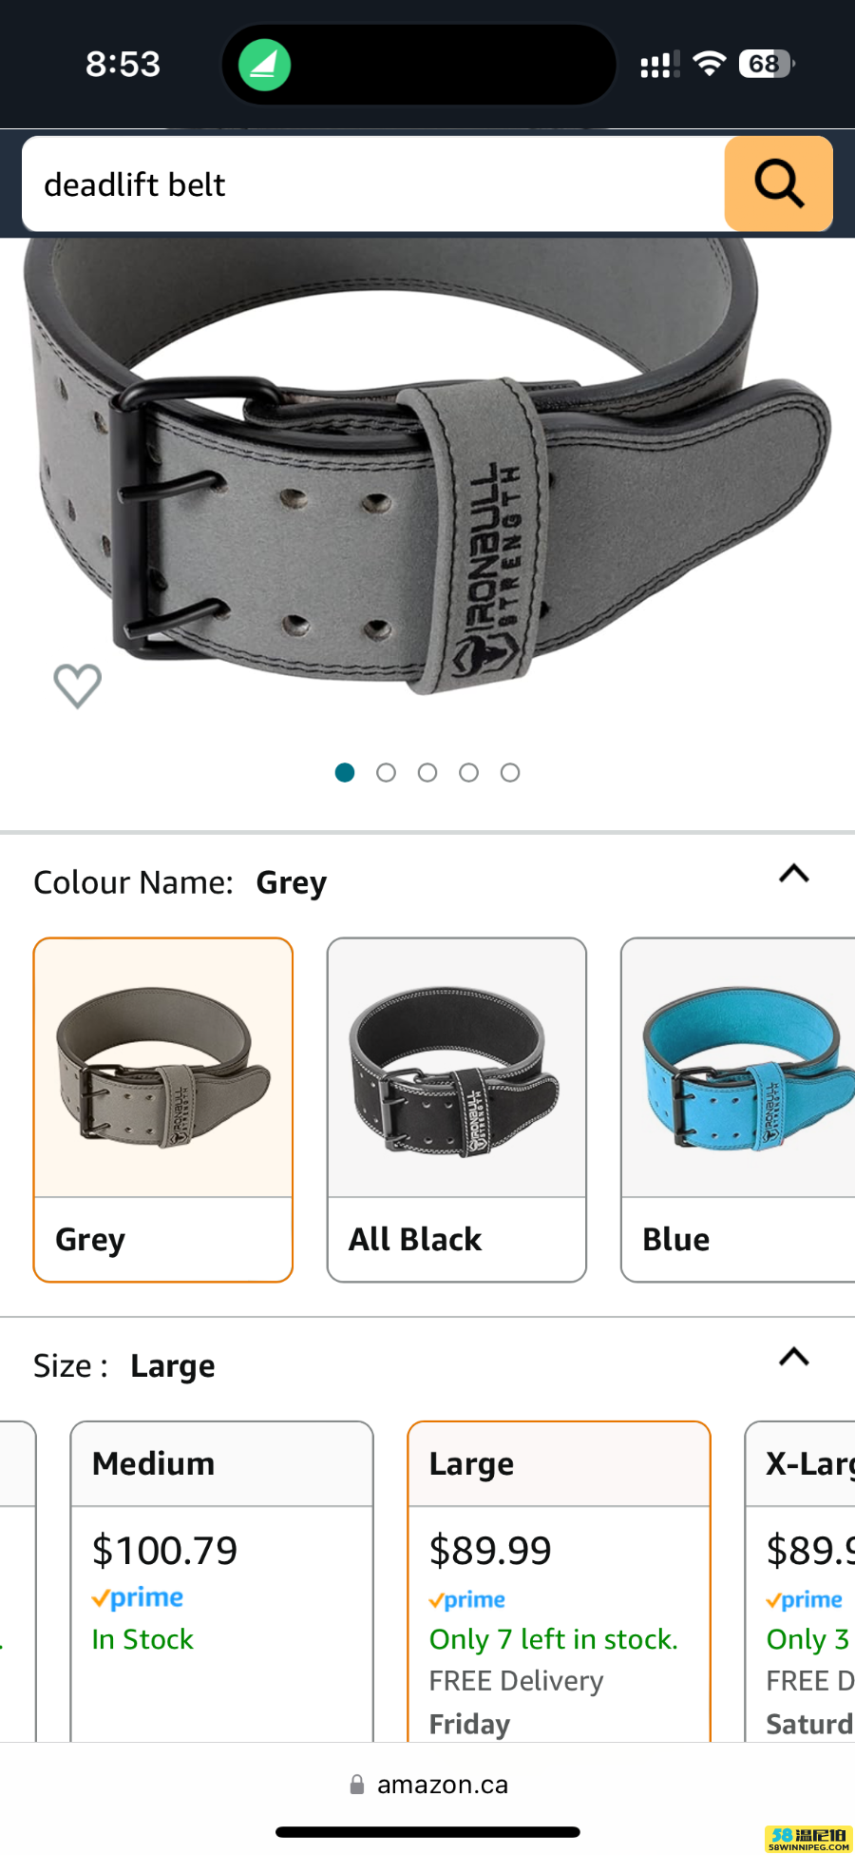Choose the Medium size option at $100.79
This screenshot has width=855, height=1855.
click(x=222, y=1582)
